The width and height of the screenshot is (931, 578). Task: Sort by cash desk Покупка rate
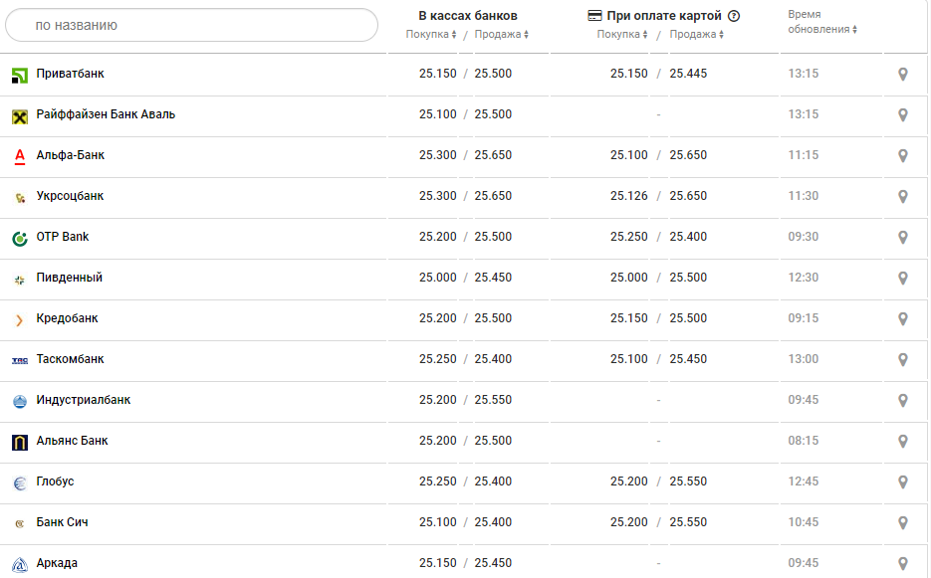click(431, 35)
